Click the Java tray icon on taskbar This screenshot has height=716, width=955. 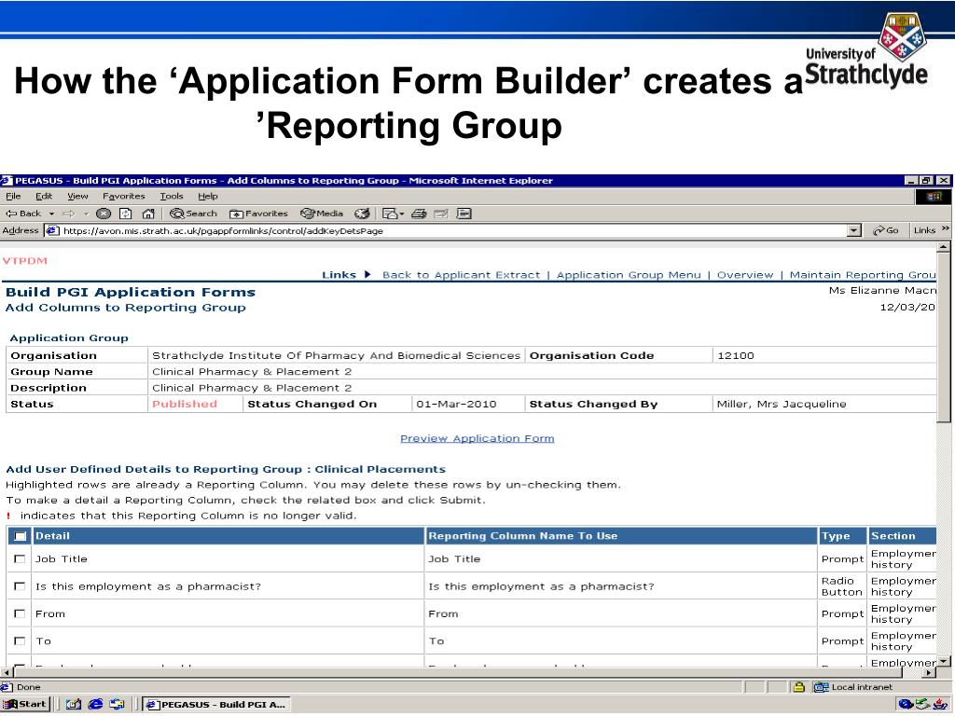(x=940, y=705)
